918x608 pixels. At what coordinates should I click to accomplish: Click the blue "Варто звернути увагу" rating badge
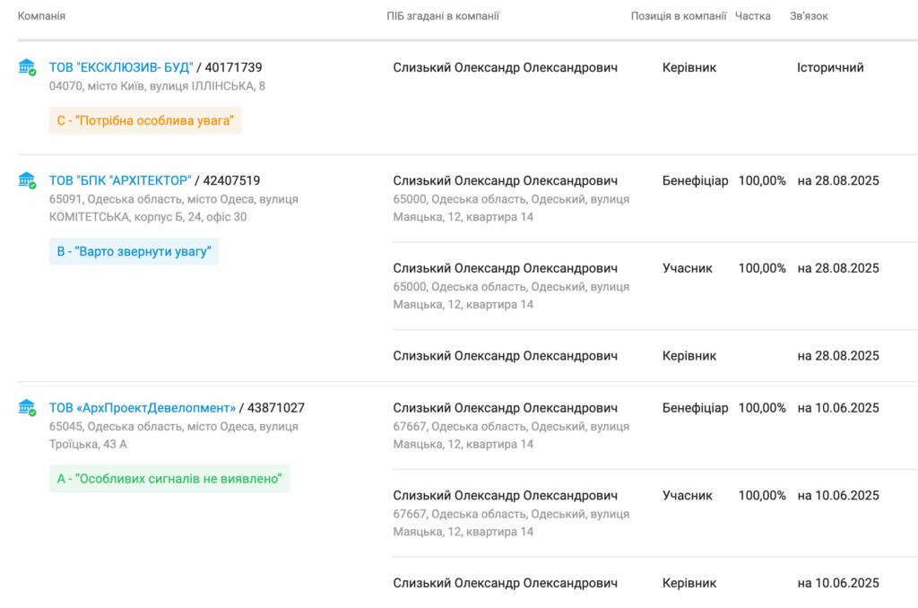[x=134, y=251]
